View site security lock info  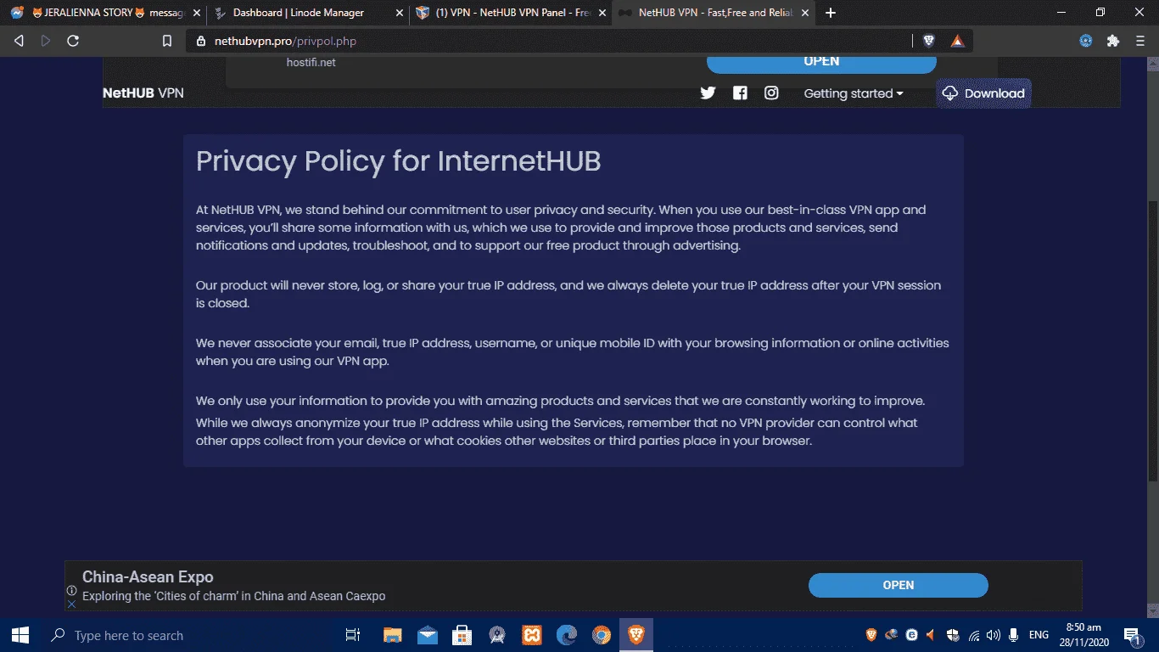point(201,41)
